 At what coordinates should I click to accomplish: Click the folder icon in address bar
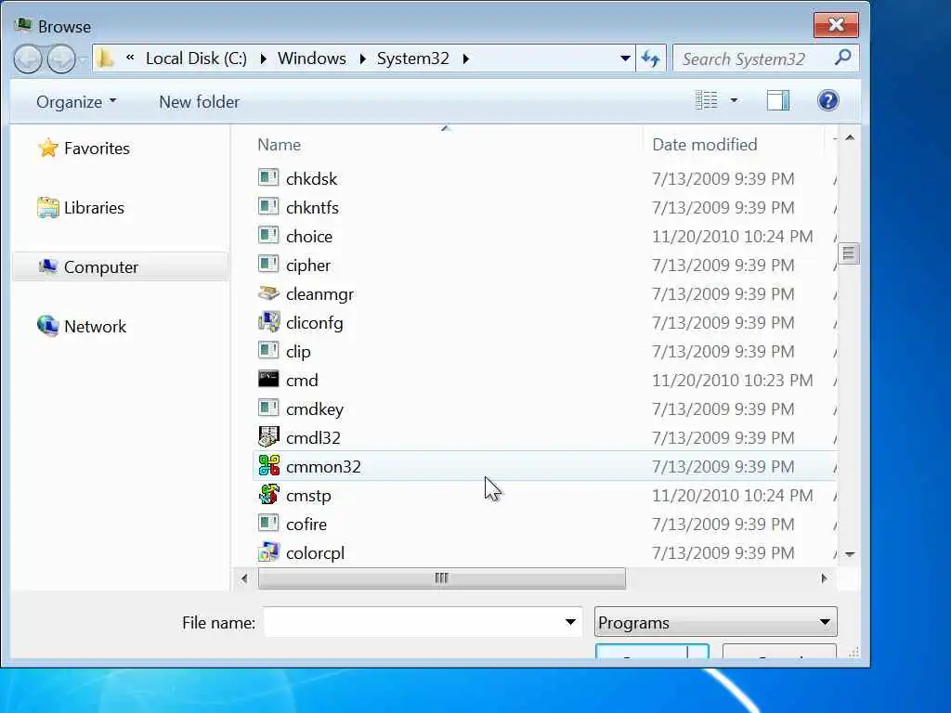106,58
